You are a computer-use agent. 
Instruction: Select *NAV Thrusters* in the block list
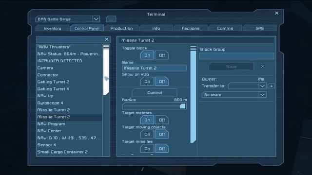[69, 47]
